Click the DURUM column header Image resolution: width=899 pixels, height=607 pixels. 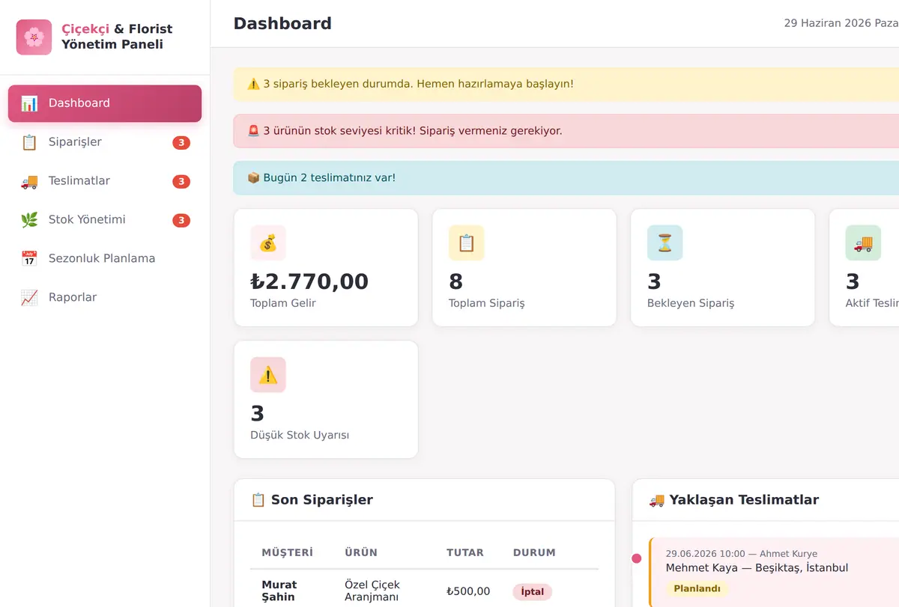coord(534,553)
